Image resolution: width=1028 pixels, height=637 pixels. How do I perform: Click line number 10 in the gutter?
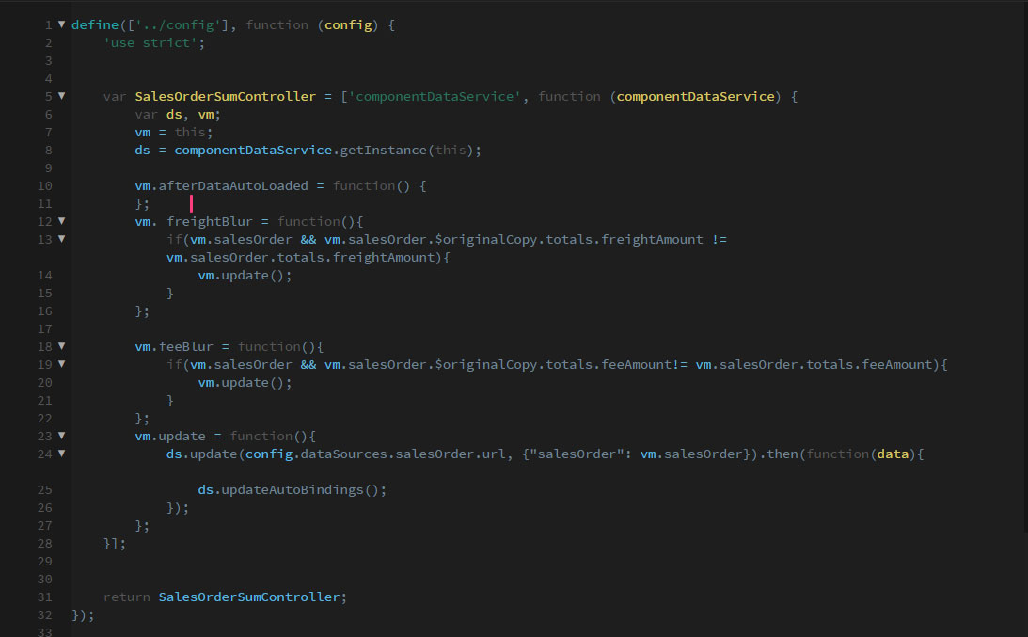click(44, 186)
